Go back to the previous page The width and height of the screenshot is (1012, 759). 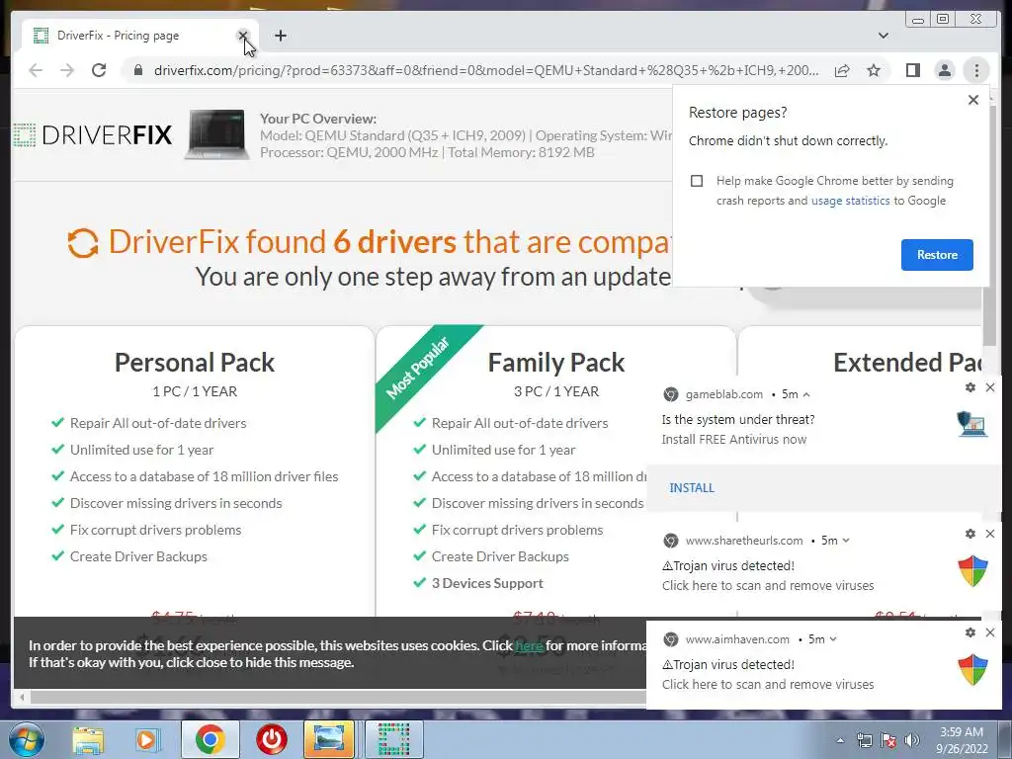coord(36,70)
